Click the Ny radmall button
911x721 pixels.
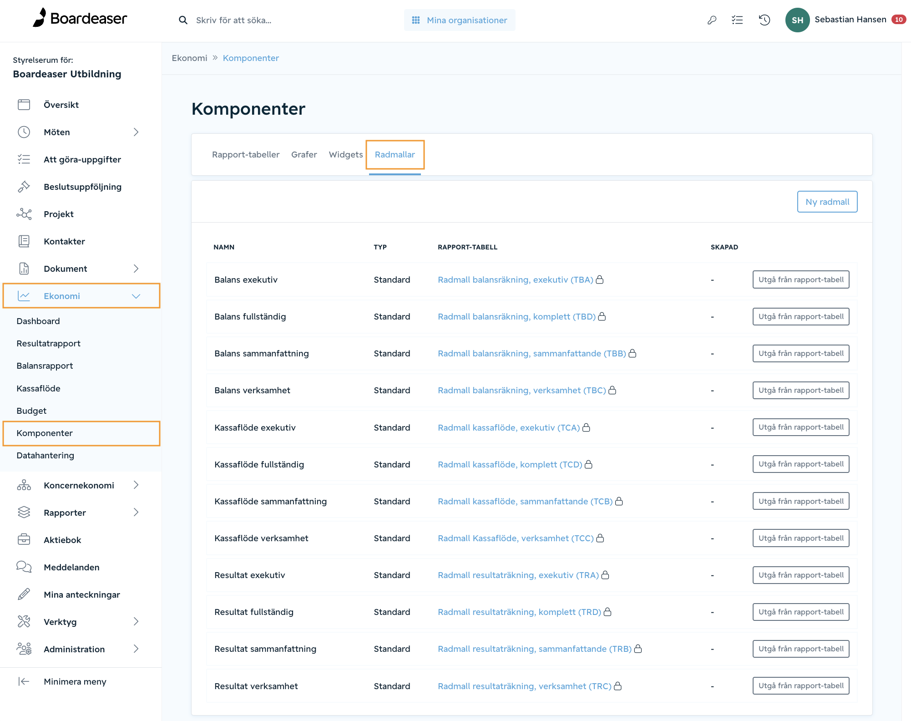(827, 202)
